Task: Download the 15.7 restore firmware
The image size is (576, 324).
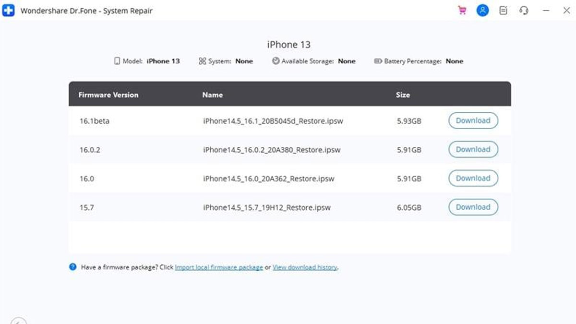Action: [x=473, y=207]
